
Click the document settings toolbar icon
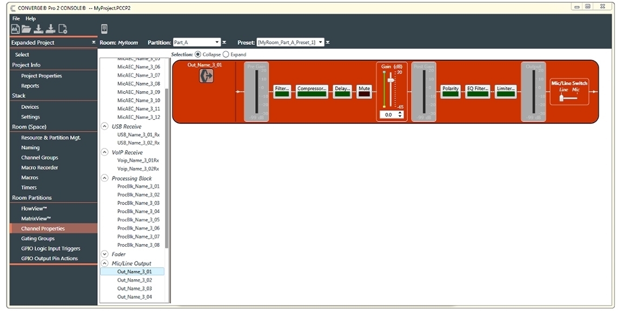click(63, 29)
